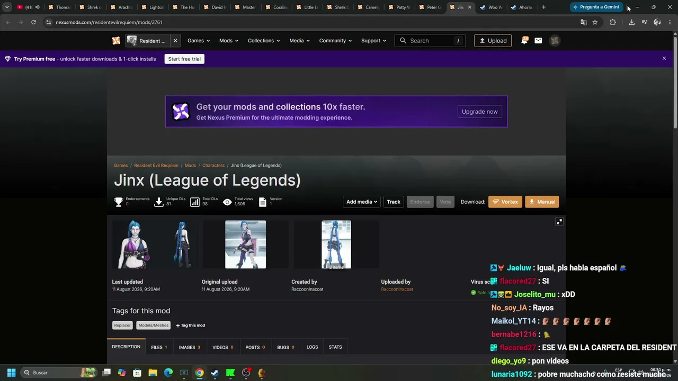
Task: Open the Add media dropdown
Action: 362,202
